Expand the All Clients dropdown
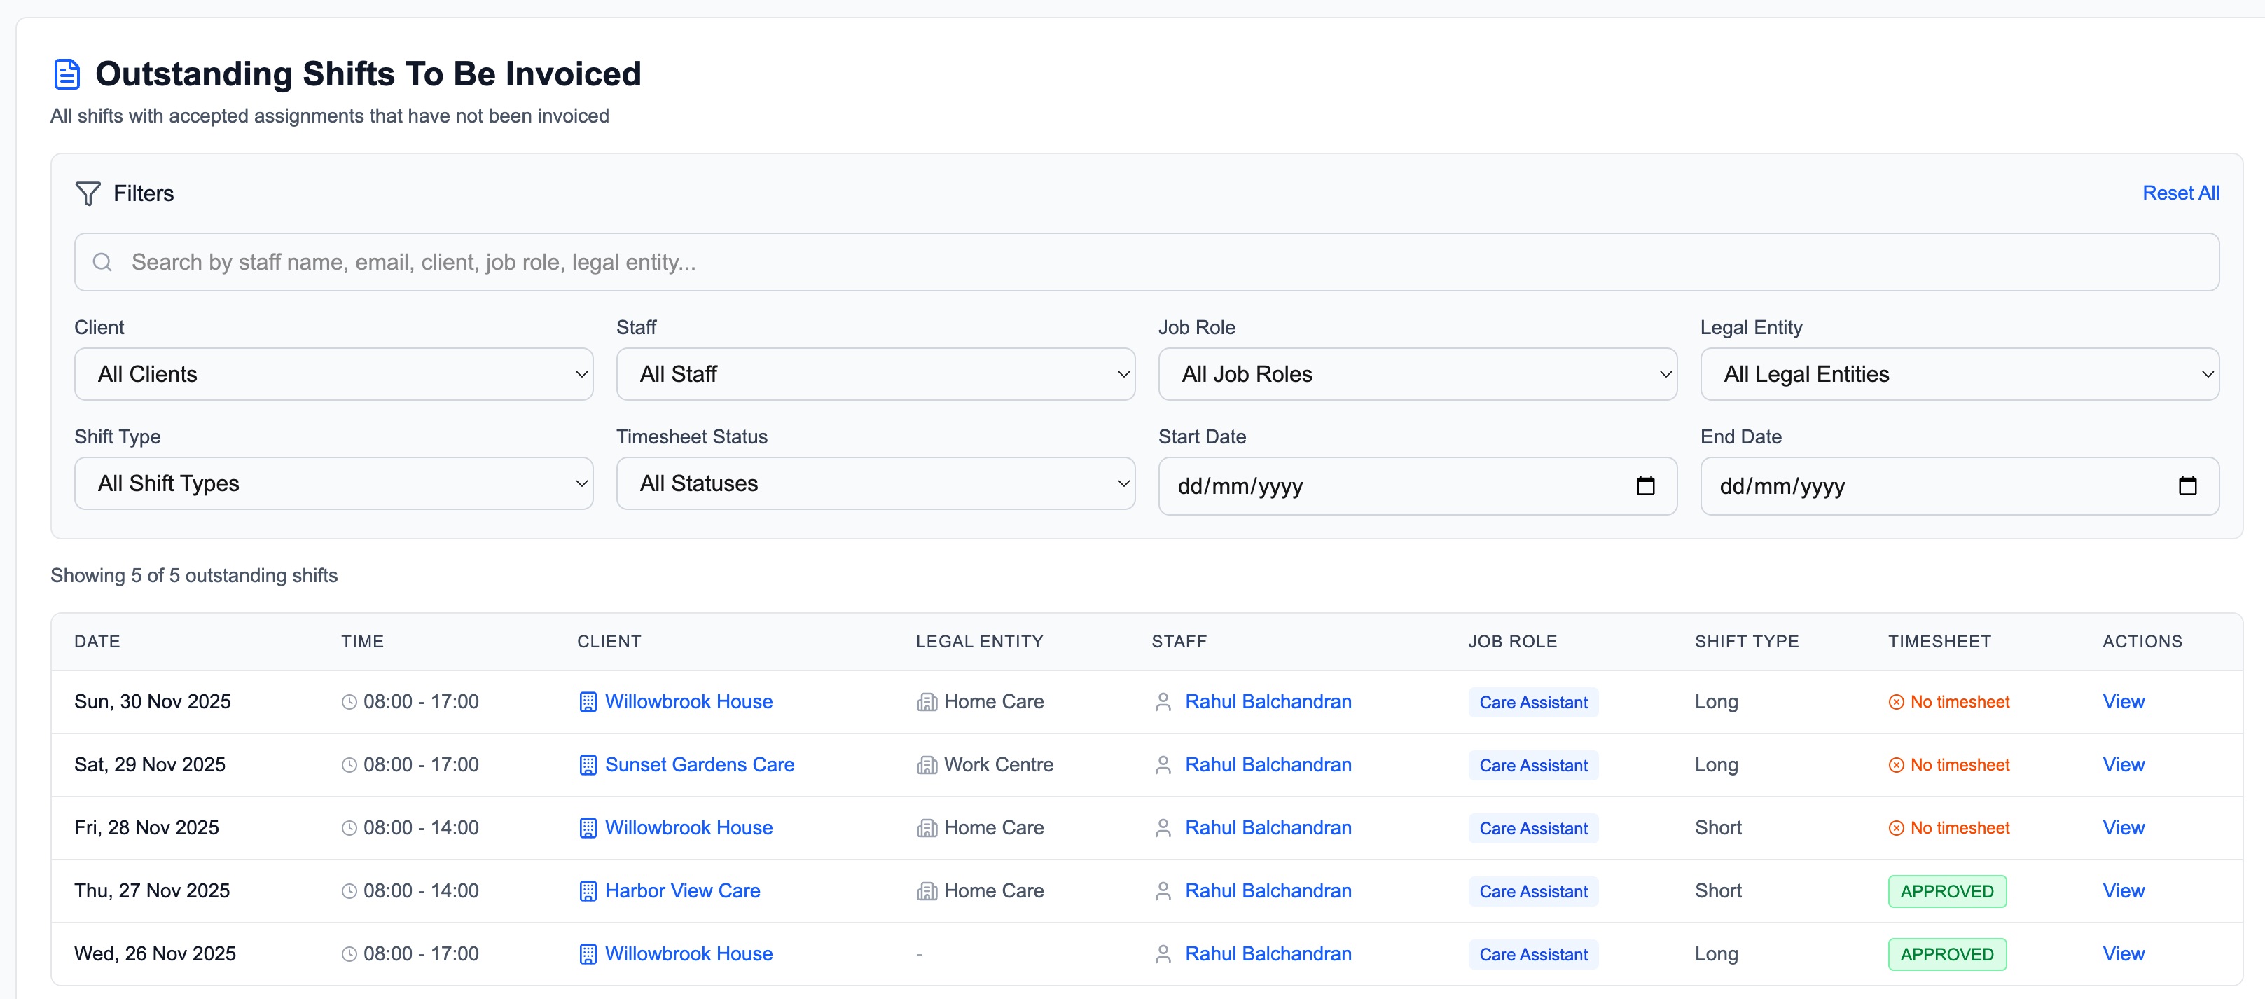Screen dimensions: 2265x999 point(333,375)
